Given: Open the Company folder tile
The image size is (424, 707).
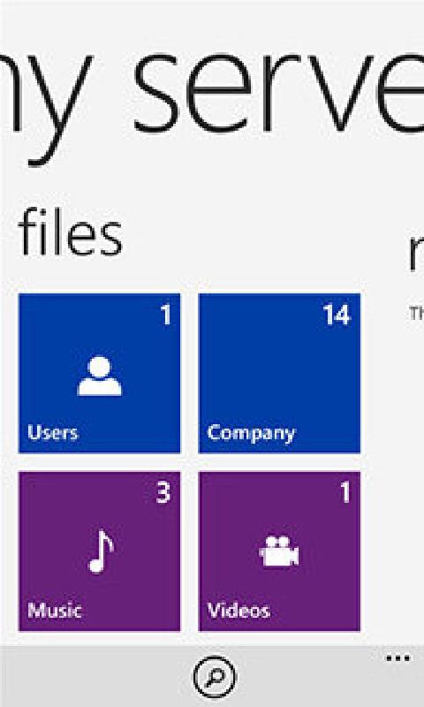Looking at the screenshot, I should click(x=279, y=373).
